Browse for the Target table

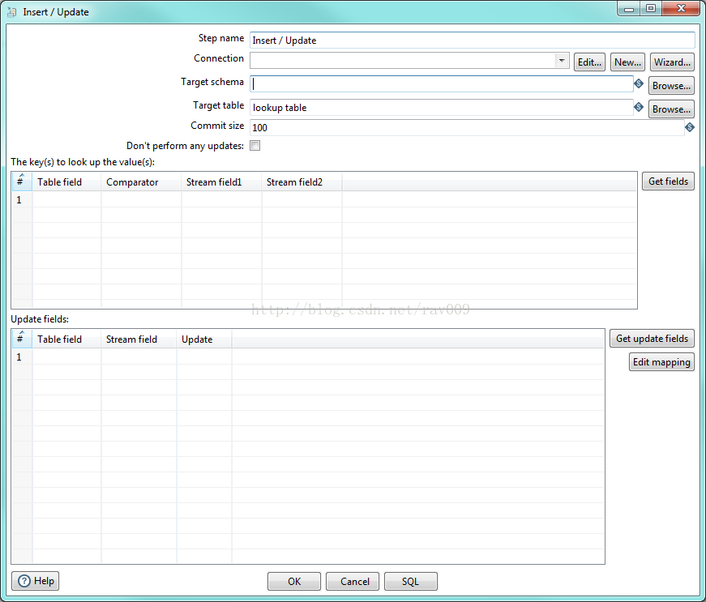pos(671,109)
